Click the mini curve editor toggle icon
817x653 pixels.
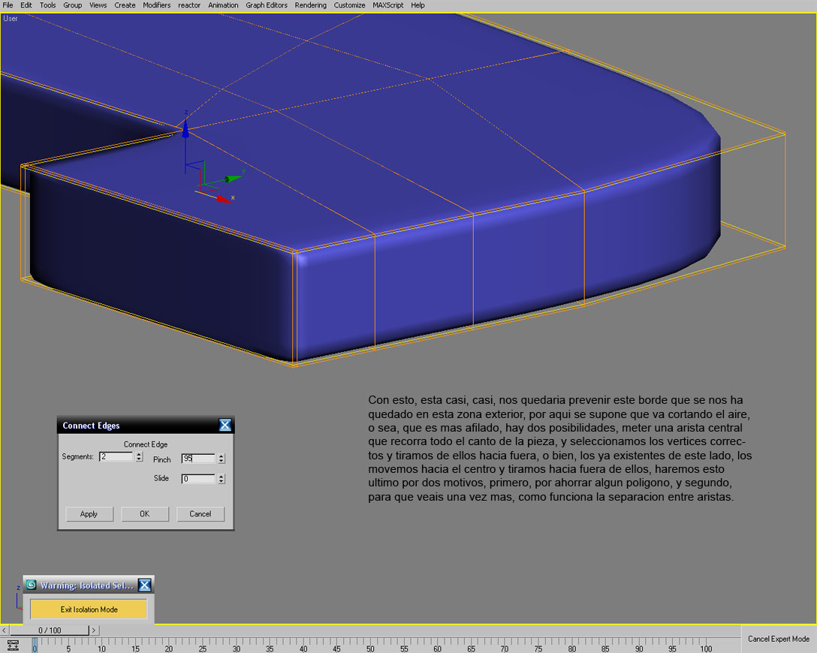pos(13,645)
